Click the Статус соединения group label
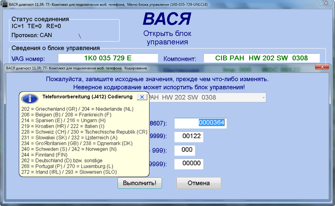 (x=40, y=19)
